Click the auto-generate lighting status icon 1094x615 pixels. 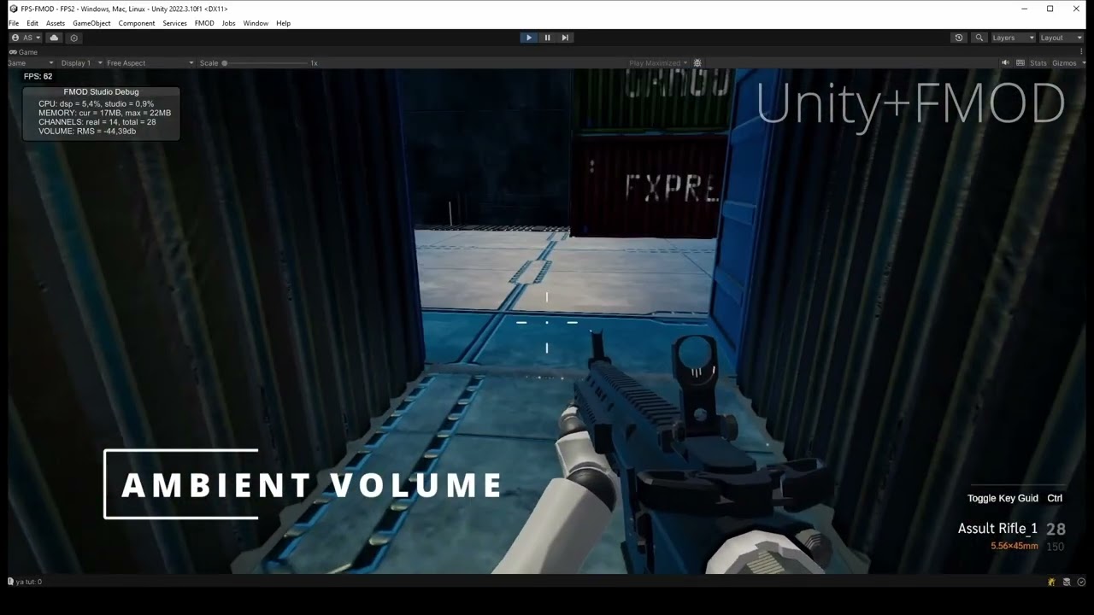[x=1052, y=582]
